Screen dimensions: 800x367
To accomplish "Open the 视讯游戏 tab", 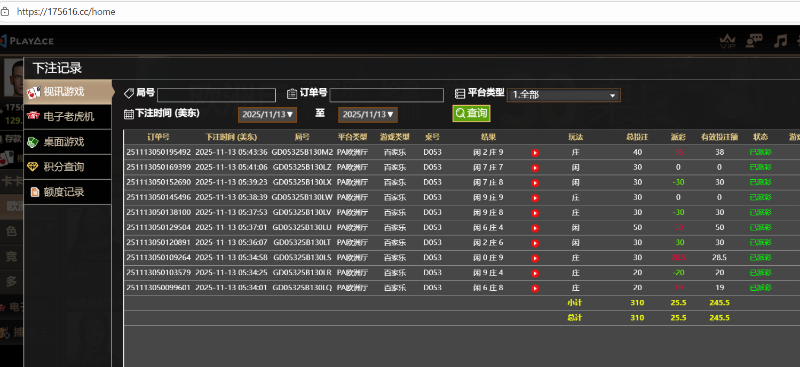I will pyautogui.click(x=68, y=92).
